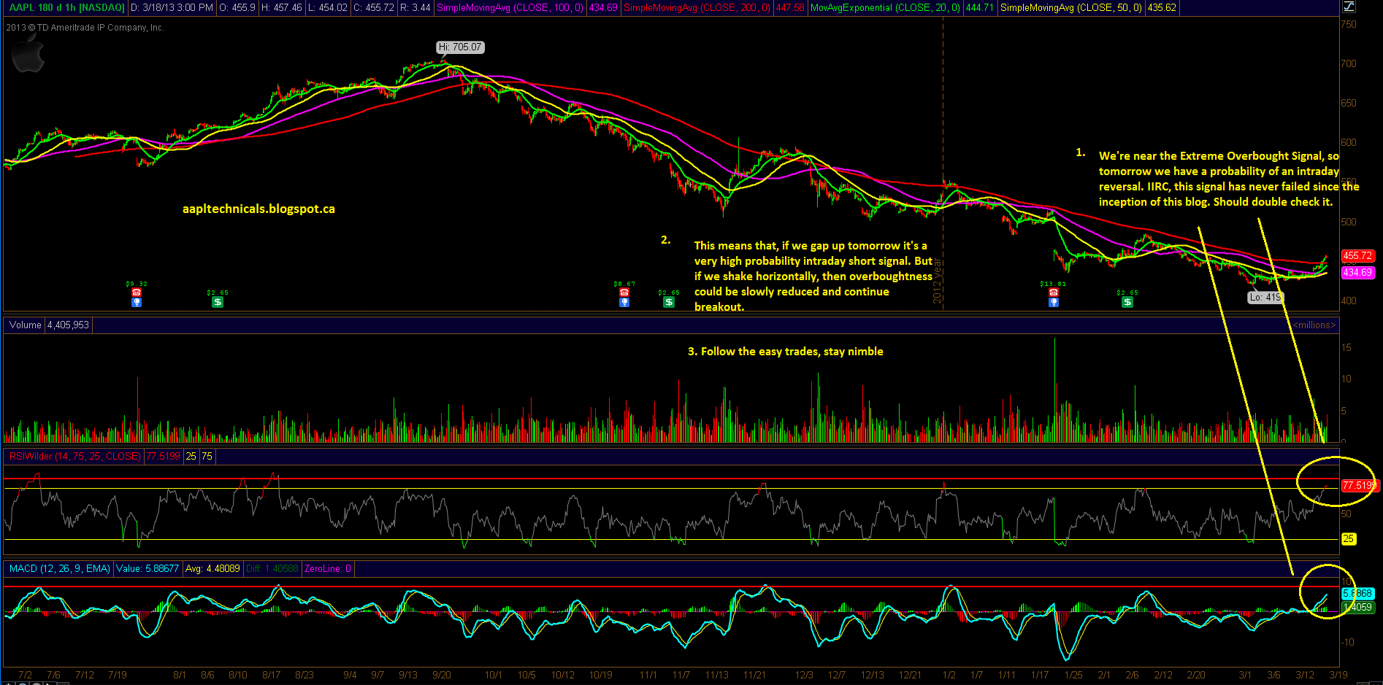
Task: Click the H: 457.46 high price field
Action: (281, 7)
